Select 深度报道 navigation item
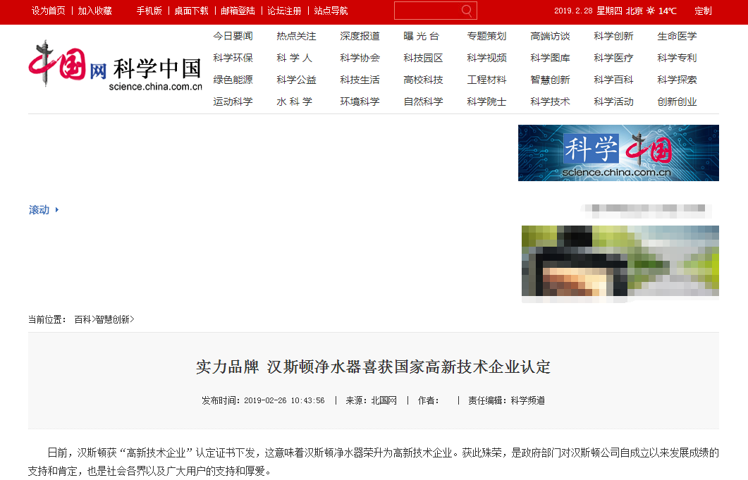 [x=360, y=37]
